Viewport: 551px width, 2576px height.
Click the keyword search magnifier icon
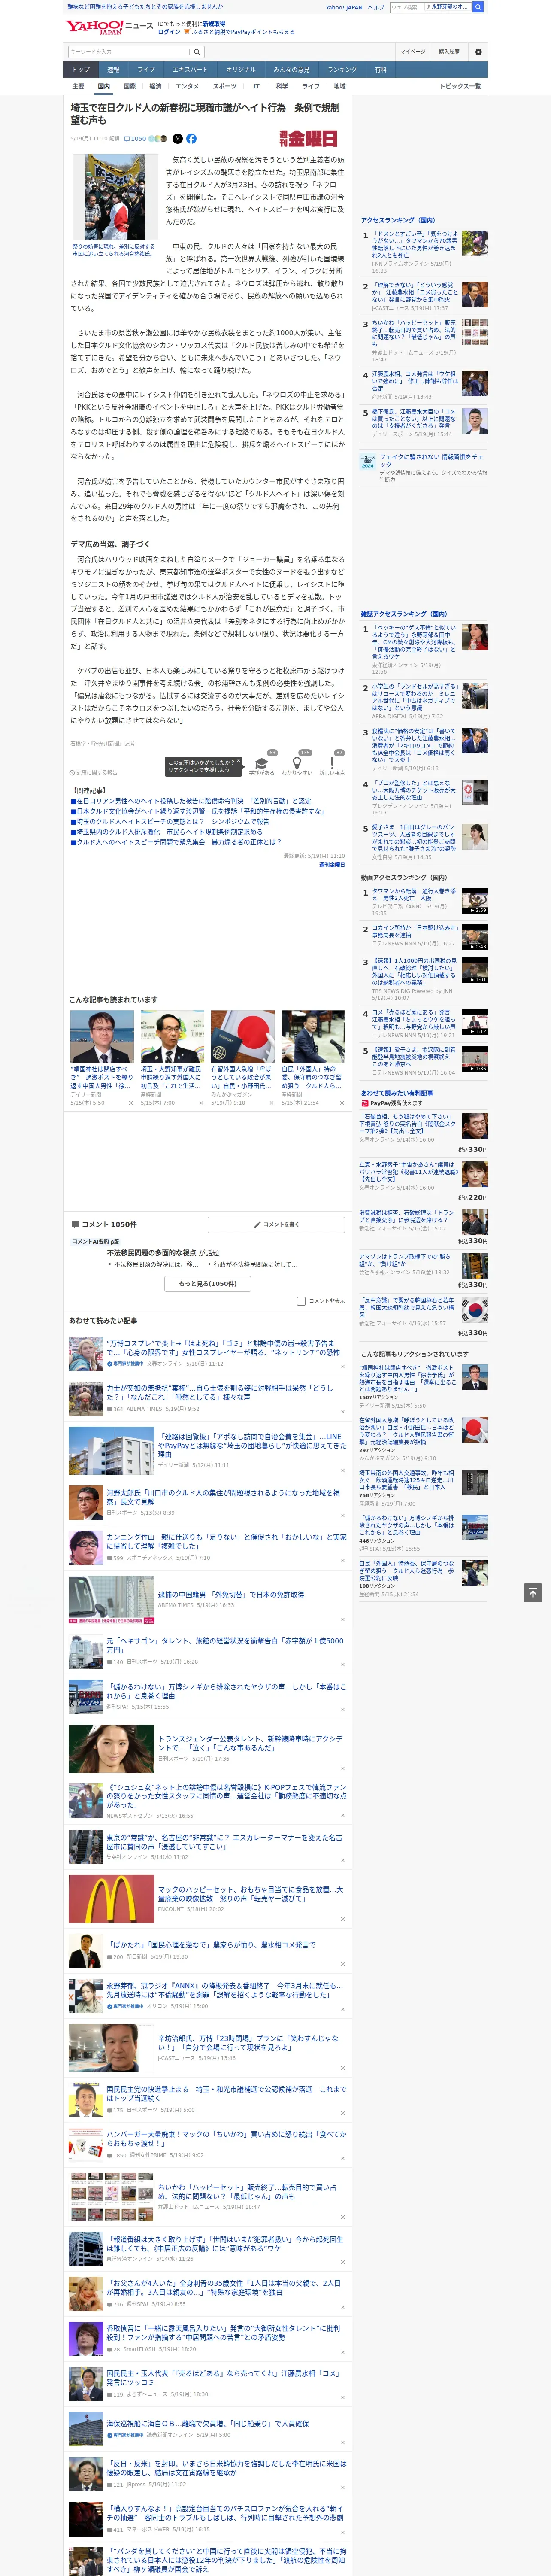click(x=196, y=52)
